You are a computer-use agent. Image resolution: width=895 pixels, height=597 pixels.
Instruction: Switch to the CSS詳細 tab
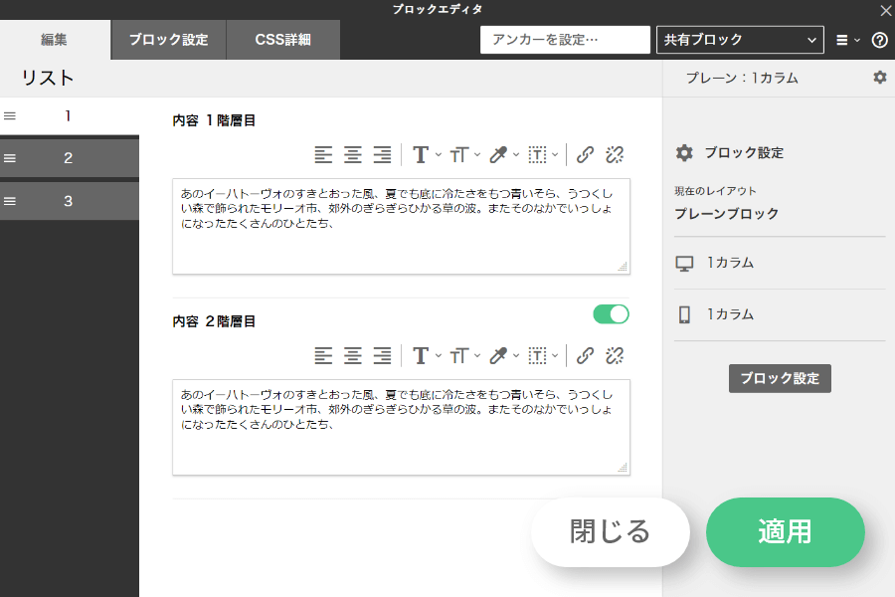[282, 40]
